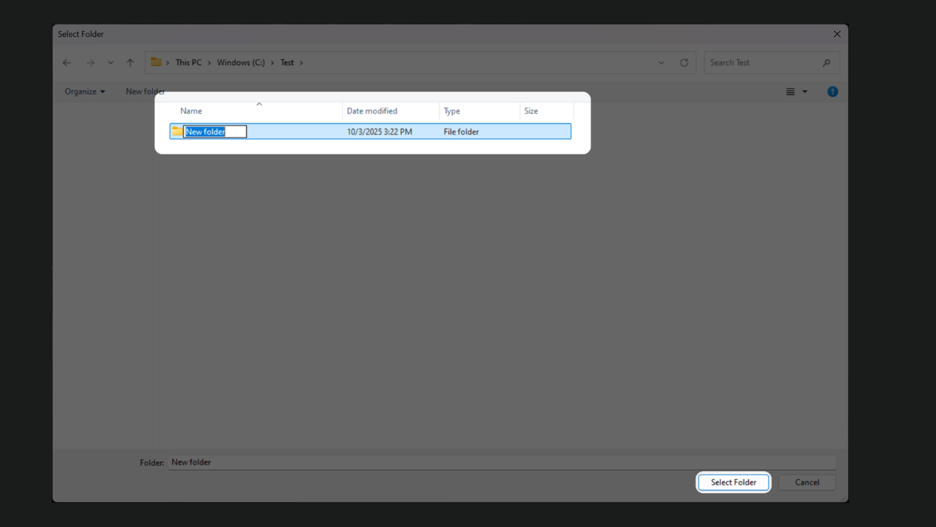The height and width of the screenshot is (527, 936).
Task: Click into the Search Test box
Action: 762,62
